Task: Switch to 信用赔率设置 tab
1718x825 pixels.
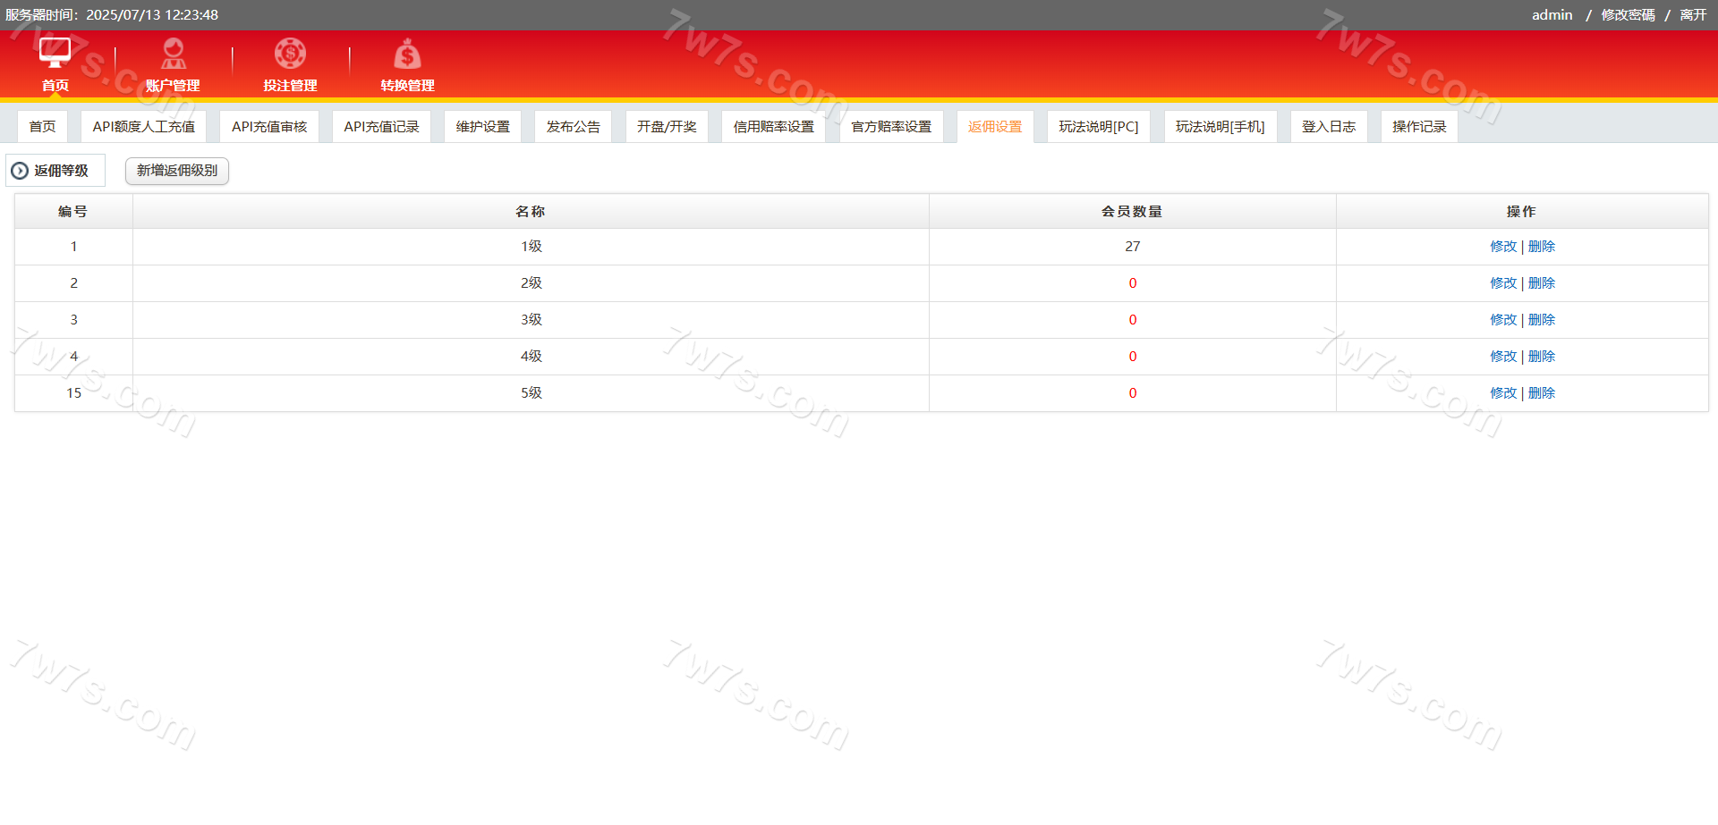Action: coord(773,127)
